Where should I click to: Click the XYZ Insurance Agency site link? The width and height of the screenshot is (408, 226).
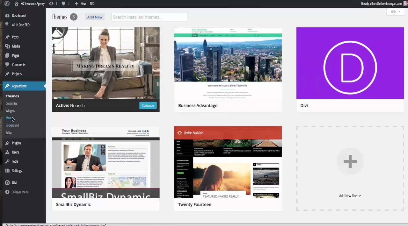click(x=33, y=4)
